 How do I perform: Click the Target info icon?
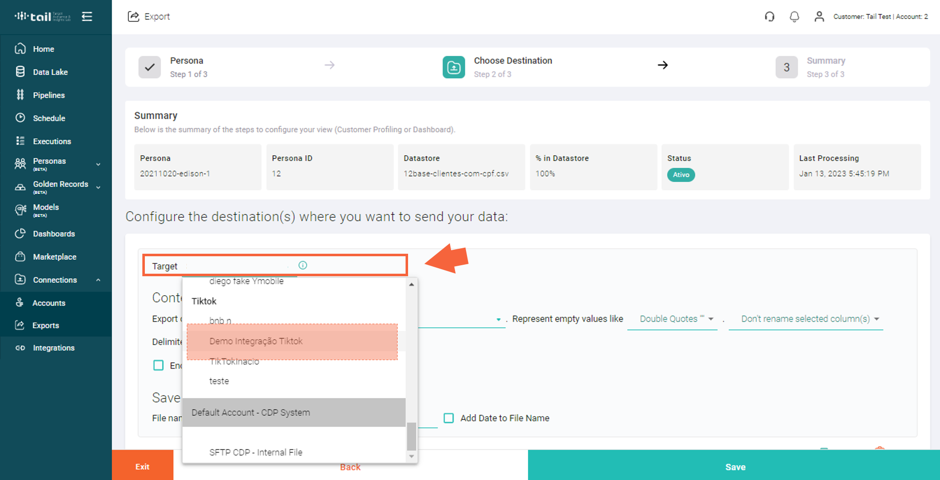pos(303,265)
